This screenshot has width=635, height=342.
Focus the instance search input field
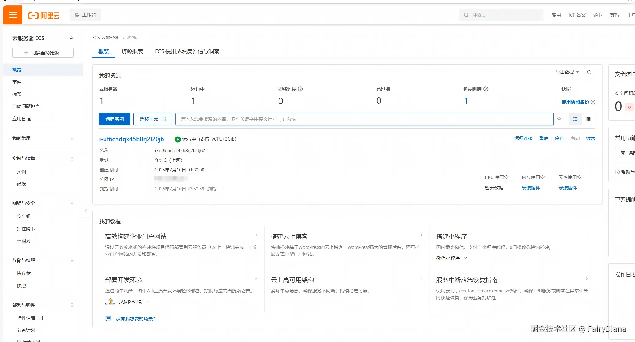364,119
